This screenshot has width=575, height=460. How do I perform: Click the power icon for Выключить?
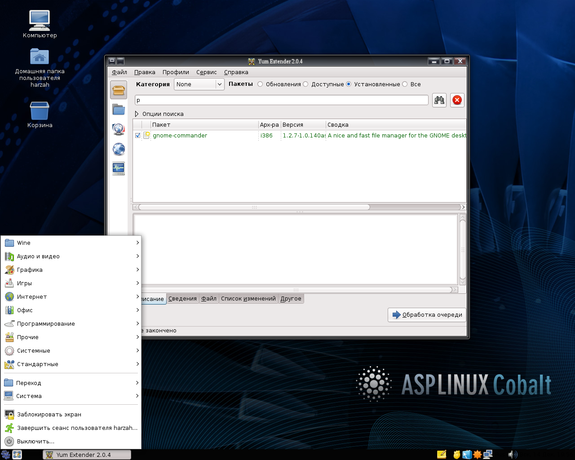(x=9, y=441)
